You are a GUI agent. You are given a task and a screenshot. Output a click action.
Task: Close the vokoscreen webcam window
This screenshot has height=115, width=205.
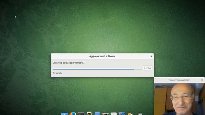pos(202,80)
